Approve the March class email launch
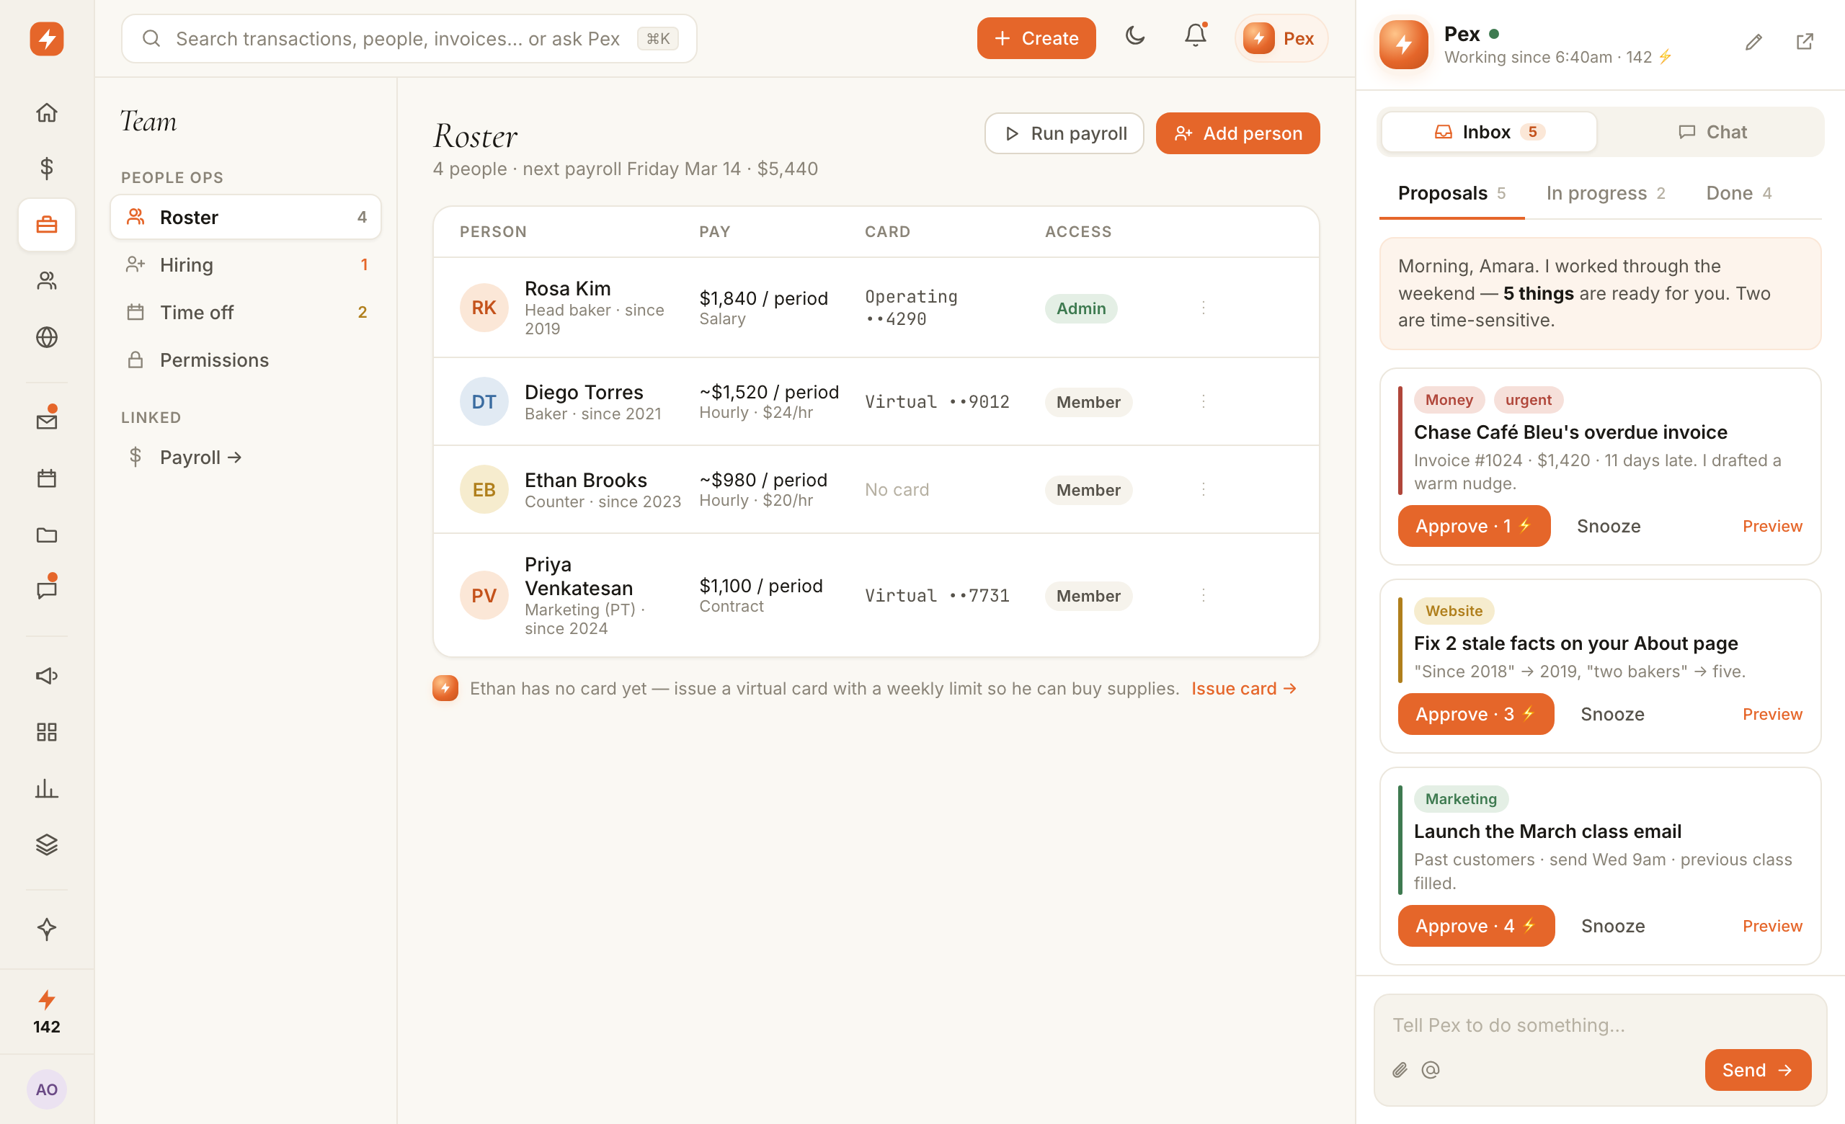 pos(1476,926)
